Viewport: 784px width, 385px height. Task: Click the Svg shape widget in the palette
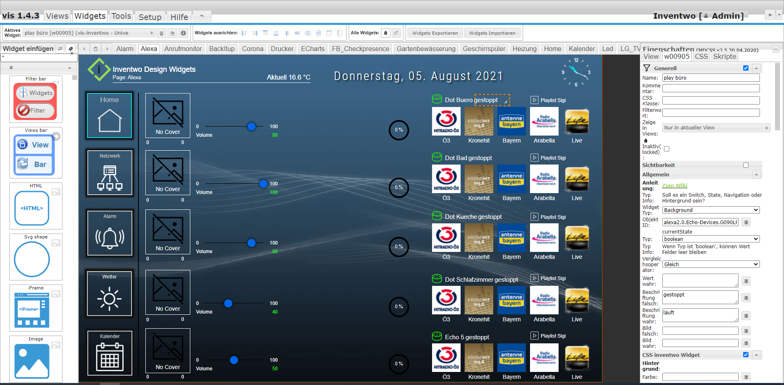tap(36, 257)
